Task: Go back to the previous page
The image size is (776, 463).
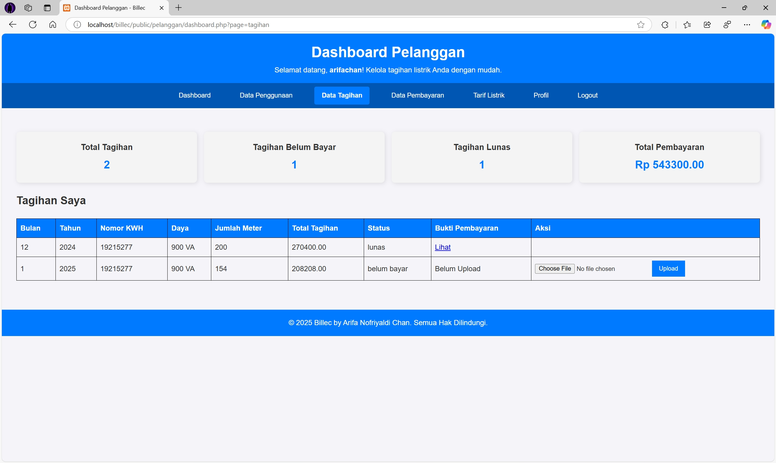Action: (12, 25)
